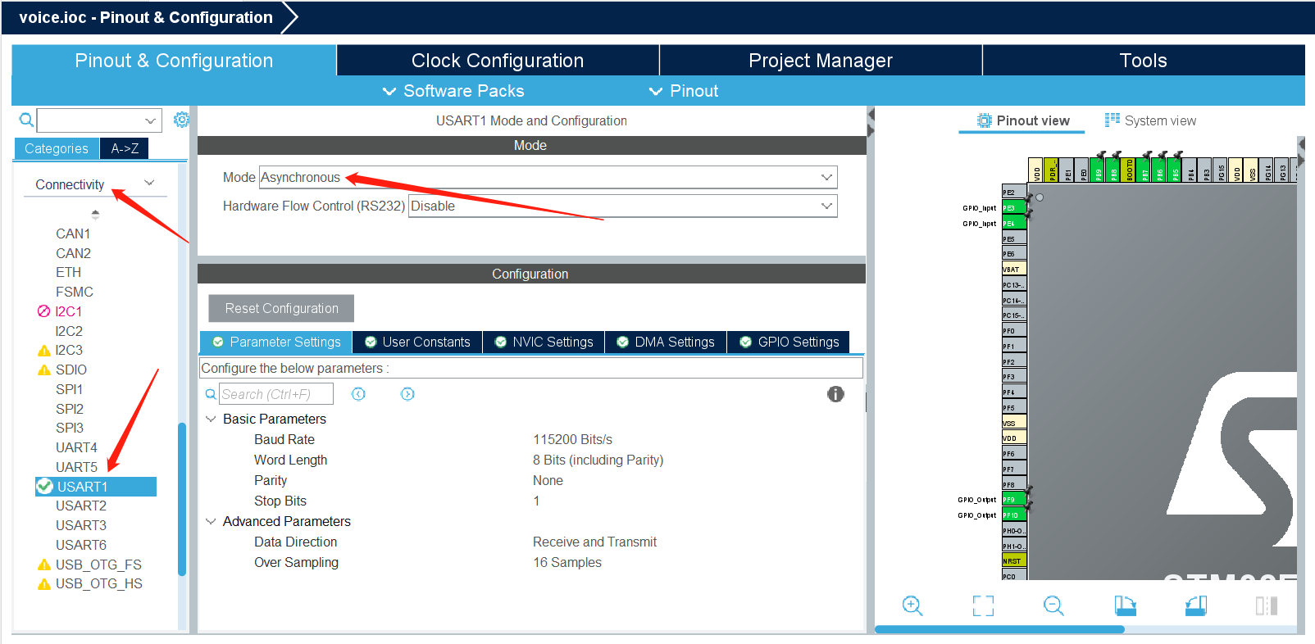Screen dimensions: 1315x644
Task: Switch to Pinout & Configuration tab
Action: (x=174, y=61)
